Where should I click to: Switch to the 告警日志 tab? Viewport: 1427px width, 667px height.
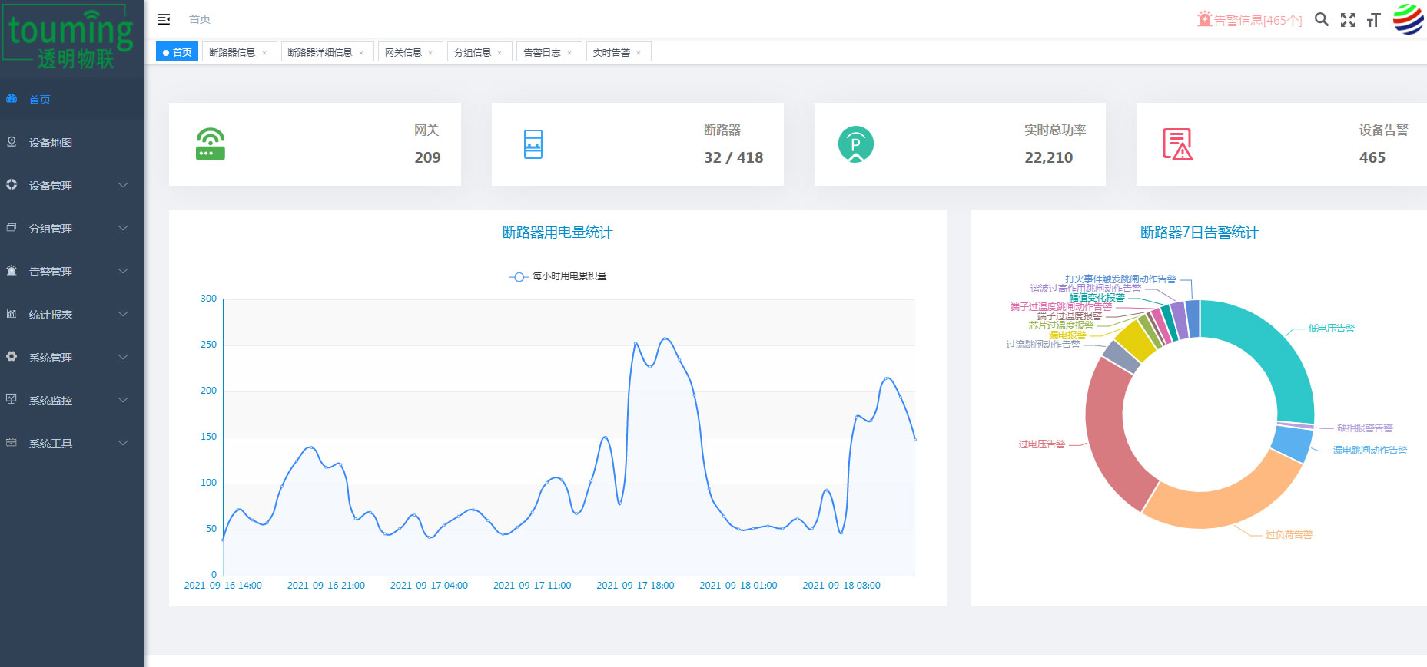pos(542,52)
